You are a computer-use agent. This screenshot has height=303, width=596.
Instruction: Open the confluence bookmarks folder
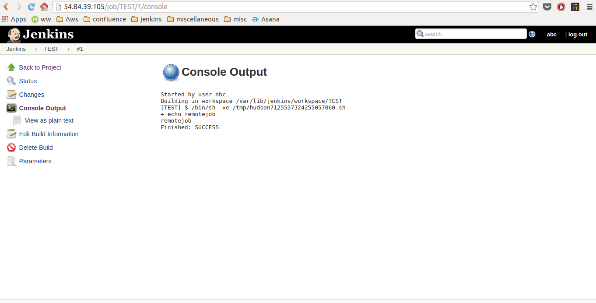[105, 19]
